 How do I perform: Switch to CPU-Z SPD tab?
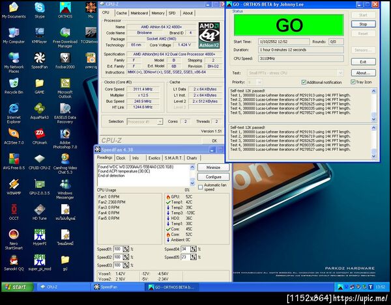point(172,13)
